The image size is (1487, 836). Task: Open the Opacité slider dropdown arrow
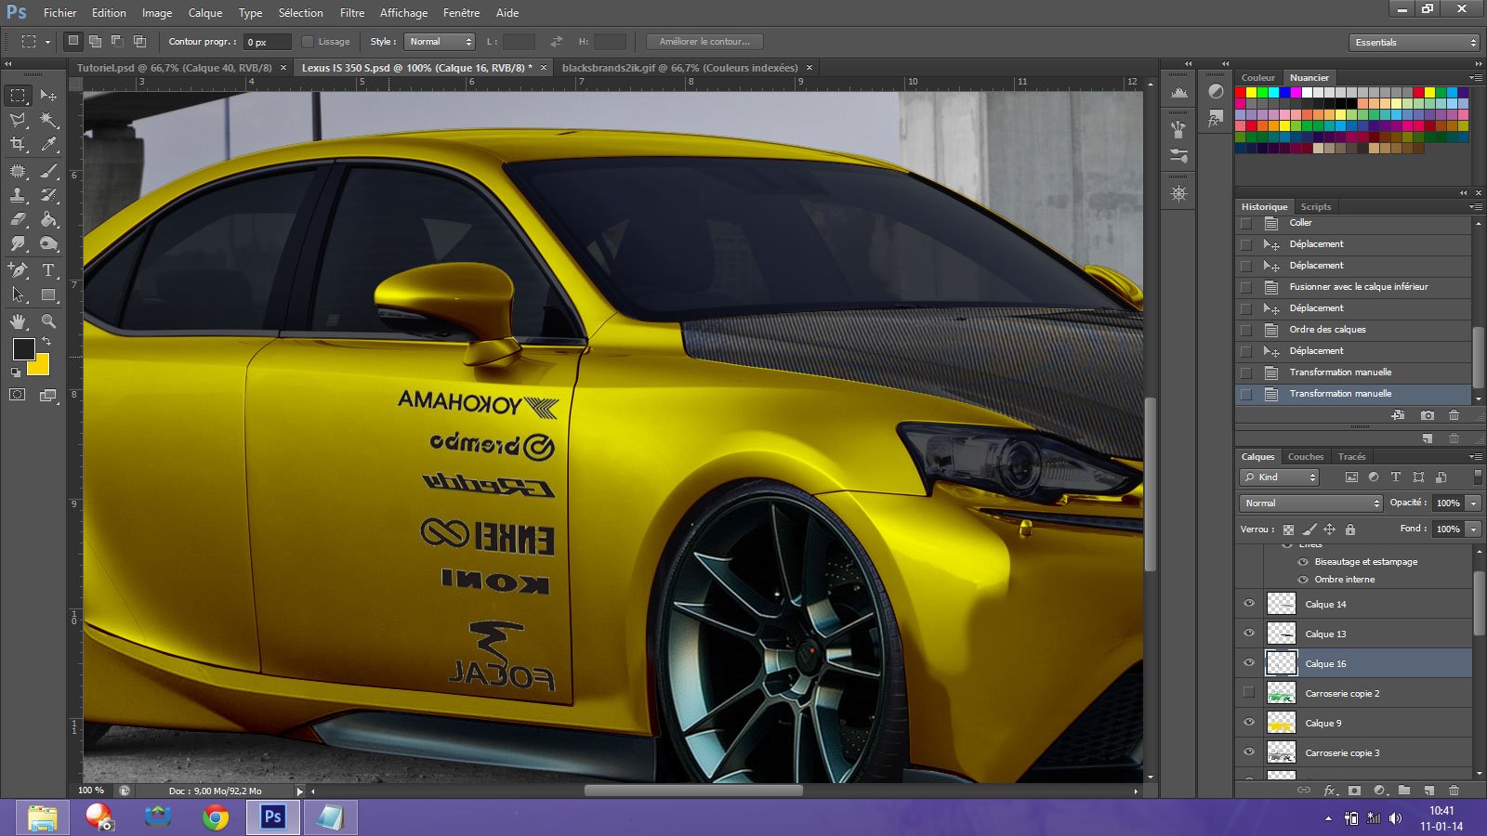point(1473,503)
